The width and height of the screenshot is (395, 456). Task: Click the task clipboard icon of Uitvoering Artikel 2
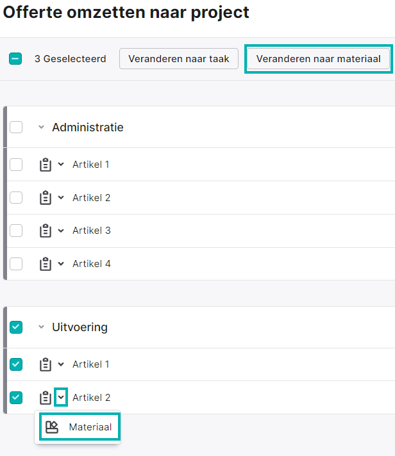point(46,398)
